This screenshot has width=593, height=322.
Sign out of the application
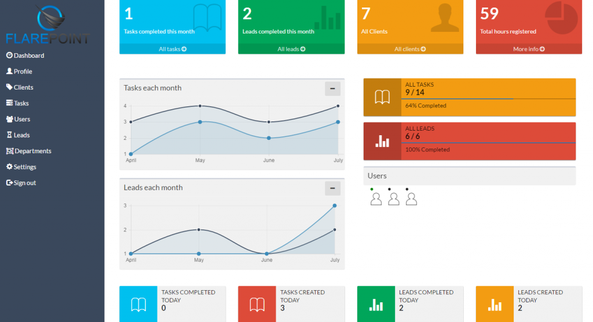[24, 183]
